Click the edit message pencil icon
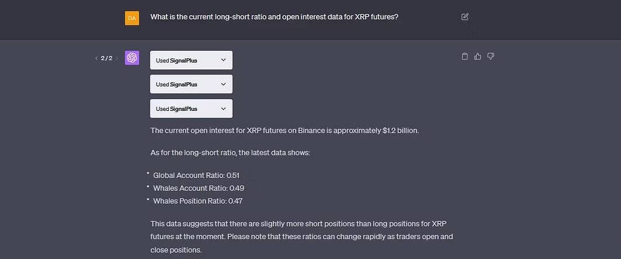This screenshot has height=259, width=621. (465, 17)
